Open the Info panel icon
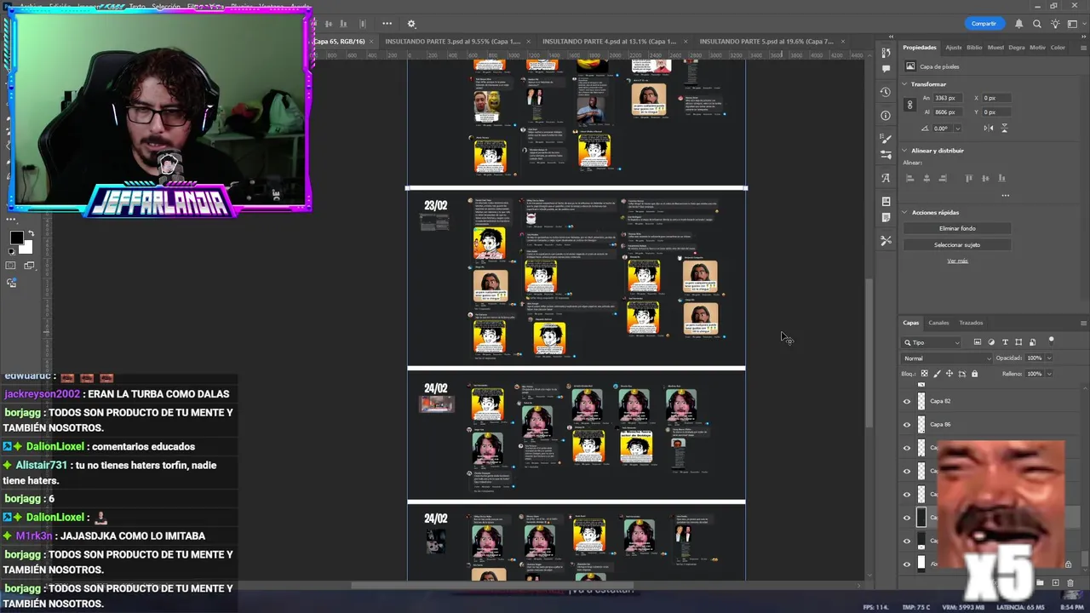The width and height of the screenshot is (1090, 613). click(x=886, y=116)
